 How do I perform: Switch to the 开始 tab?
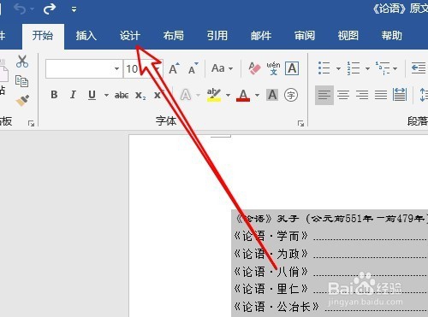coord(43,36)
